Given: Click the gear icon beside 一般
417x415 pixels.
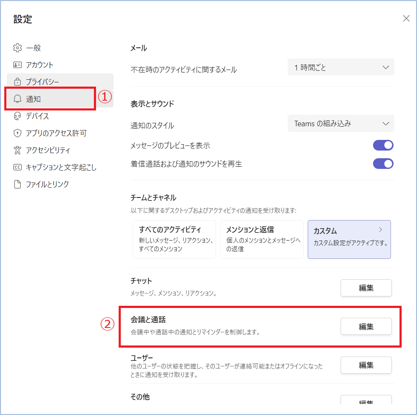Looking at the screenshot, I should pyautogui.click(x=17, y=48).
